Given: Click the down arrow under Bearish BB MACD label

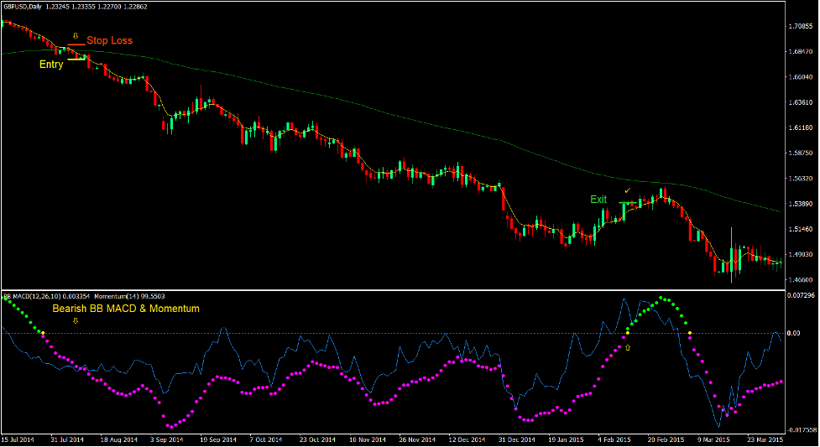Looking at the screenshot, I should click(x=76, y=320).
